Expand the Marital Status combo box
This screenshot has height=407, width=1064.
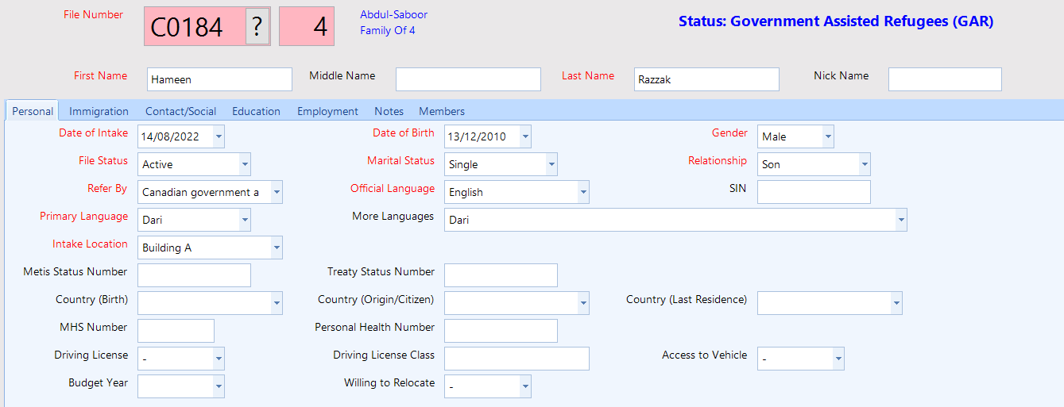click(551, 164)
